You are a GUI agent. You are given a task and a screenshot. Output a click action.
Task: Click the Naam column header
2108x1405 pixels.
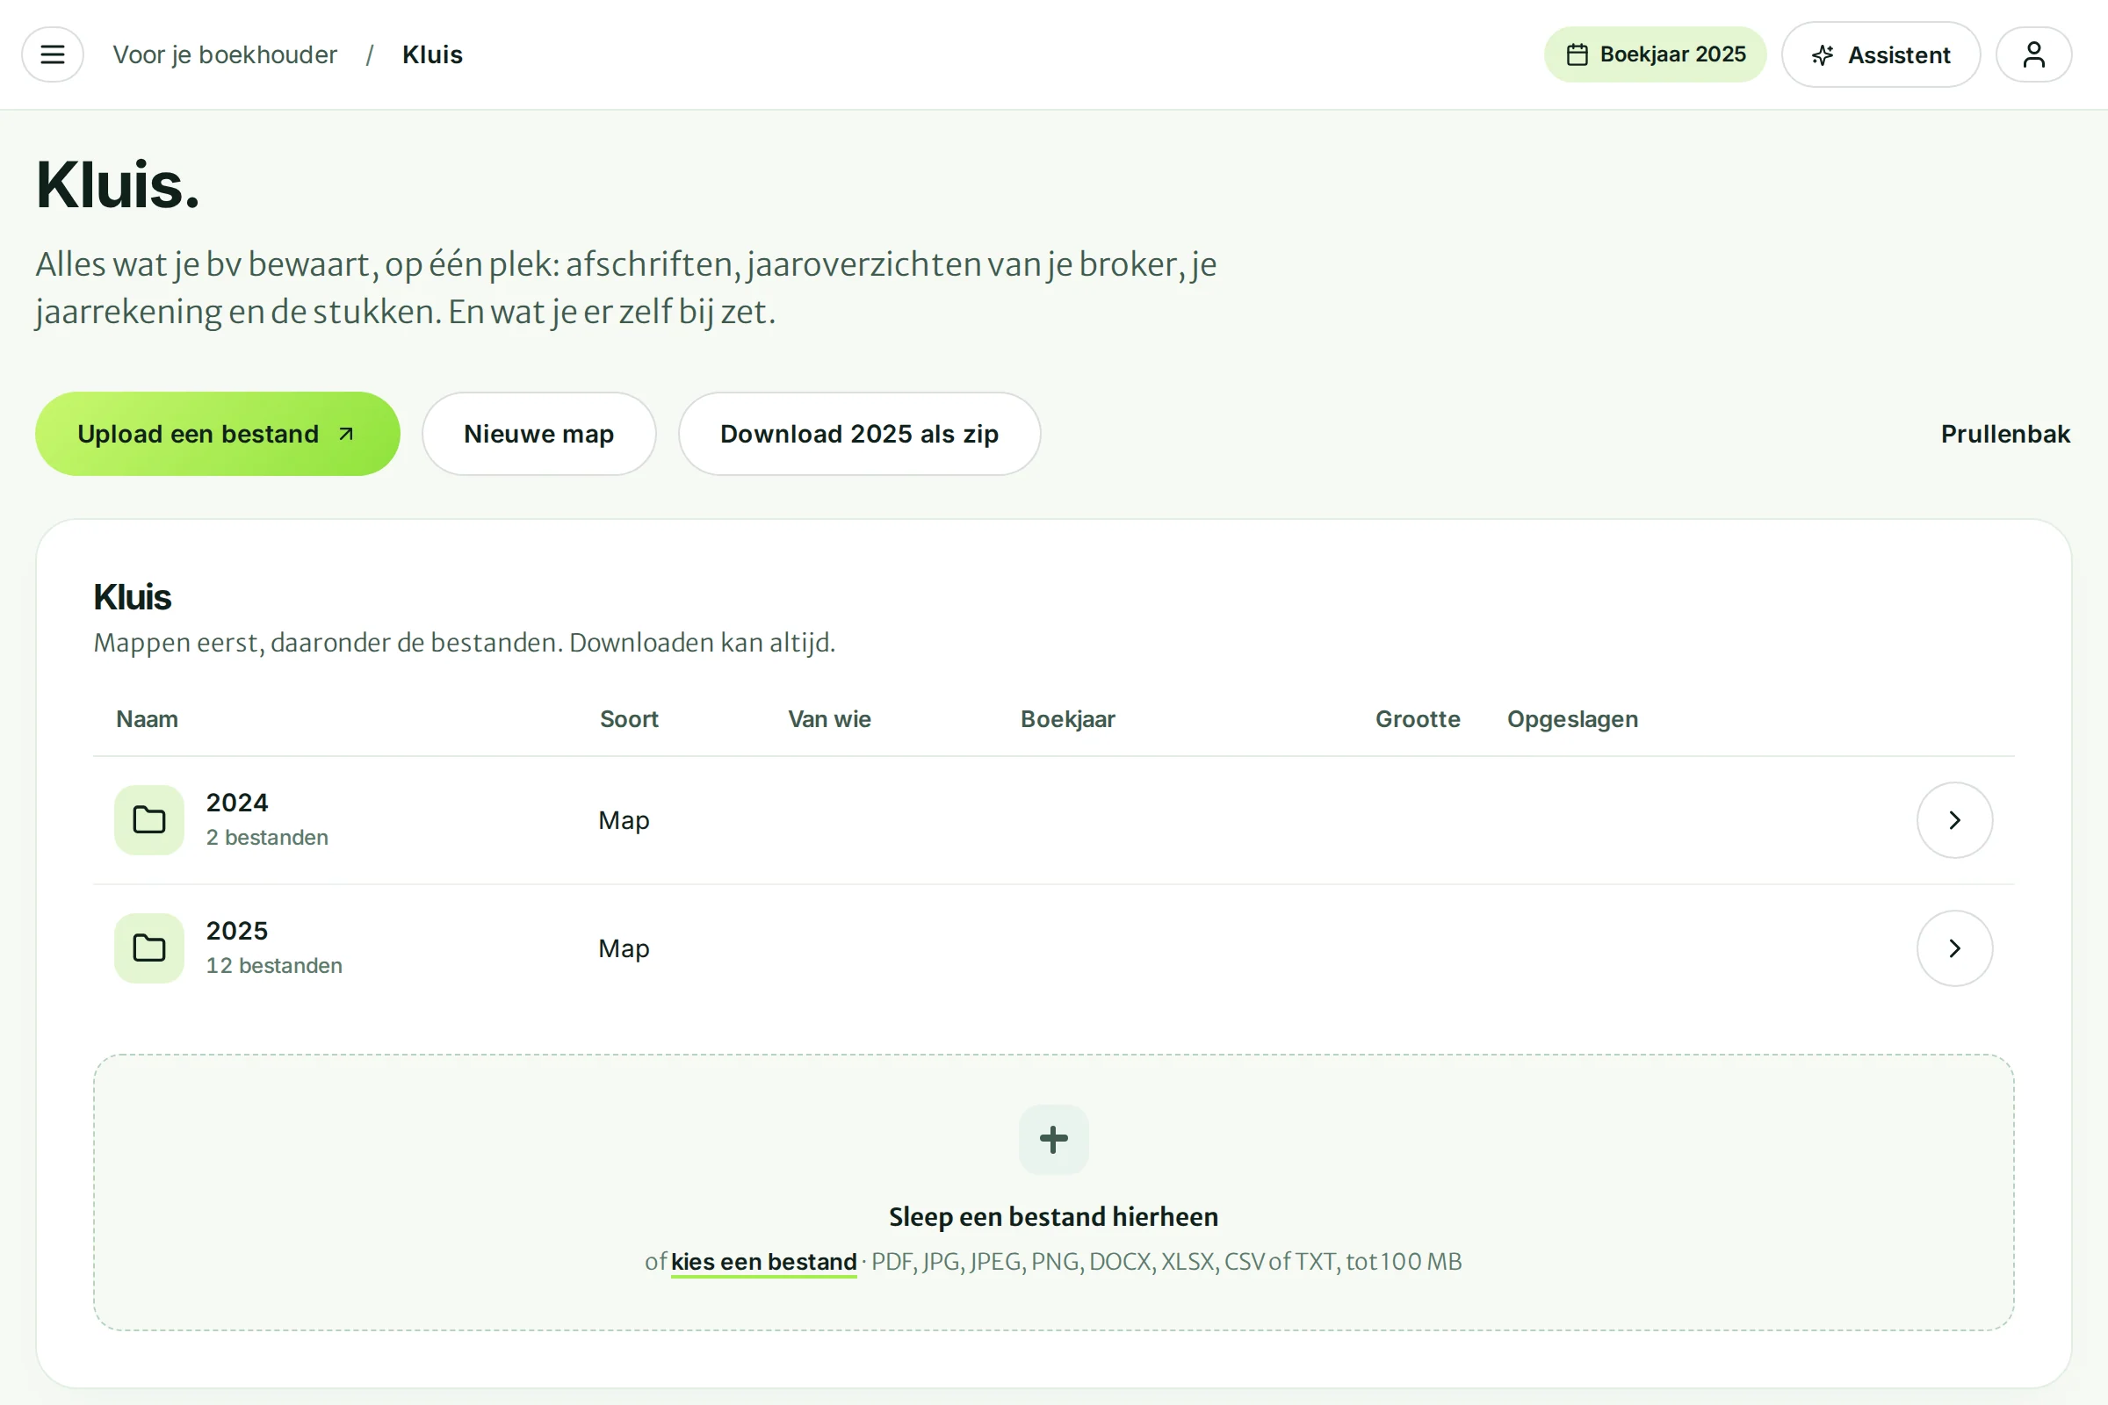point(147,719)
